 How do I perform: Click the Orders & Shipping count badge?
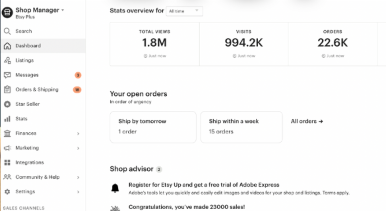tap(77, 89)
